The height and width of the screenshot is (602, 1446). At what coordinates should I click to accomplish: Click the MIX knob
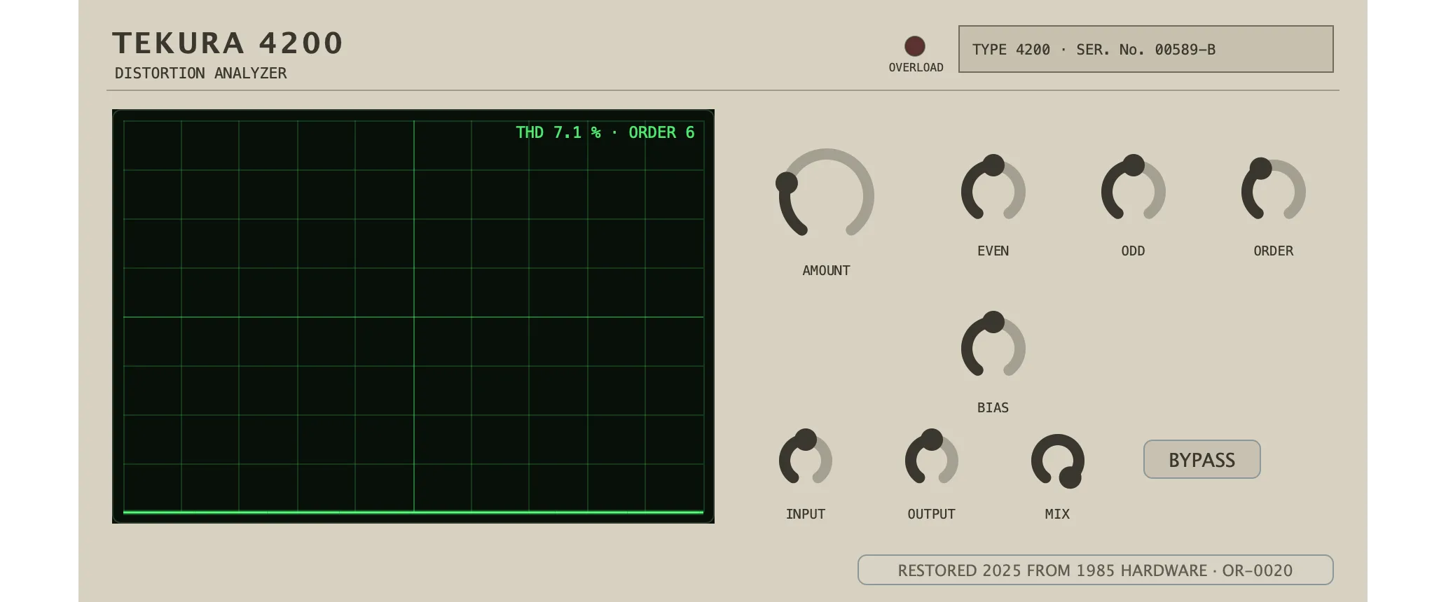[x=1058, y=461]
